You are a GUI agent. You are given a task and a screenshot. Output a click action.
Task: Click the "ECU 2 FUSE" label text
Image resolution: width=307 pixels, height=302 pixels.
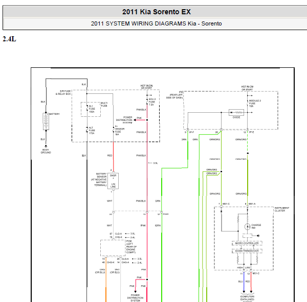[152, 100]
